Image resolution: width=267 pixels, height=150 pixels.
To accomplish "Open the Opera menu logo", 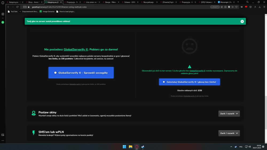I will click(x=3, y=3).
